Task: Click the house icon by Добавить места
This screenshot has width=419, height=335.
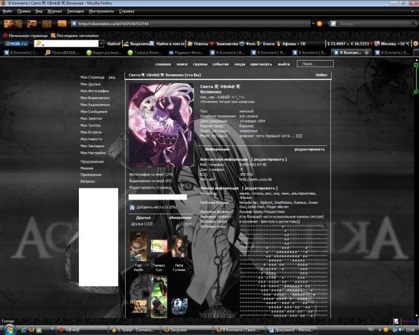Action: (x=132, y=207)
